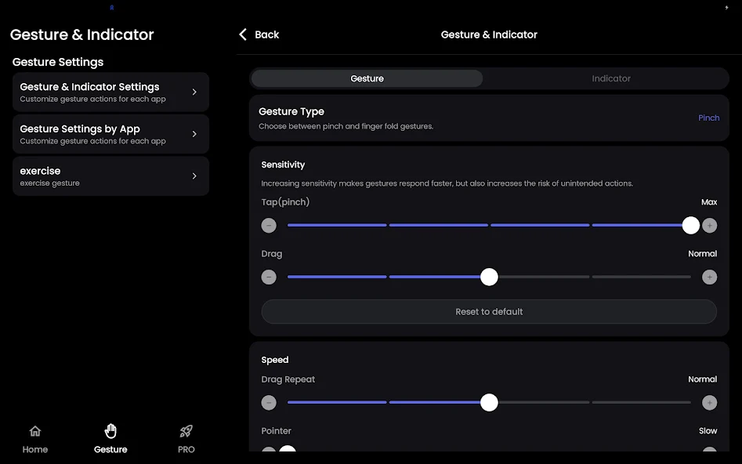Viewport: 742px width, 464px height.
Task: Increase Drag sensitivity with plus icon
Action: pos(709,277)
